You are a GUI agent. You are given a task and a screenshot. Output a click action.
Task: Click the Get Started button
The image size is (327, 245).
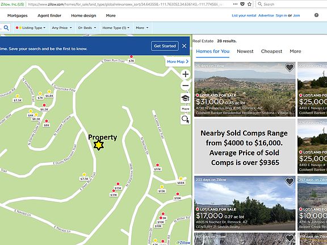(x=165, y=46)
